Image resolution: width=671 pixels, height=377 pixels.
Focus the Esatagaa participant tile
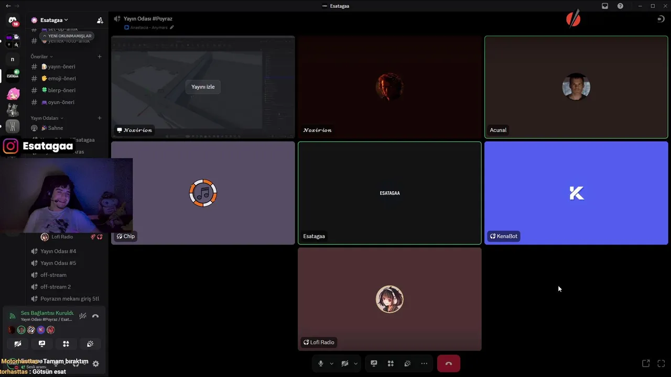(389, 193)
